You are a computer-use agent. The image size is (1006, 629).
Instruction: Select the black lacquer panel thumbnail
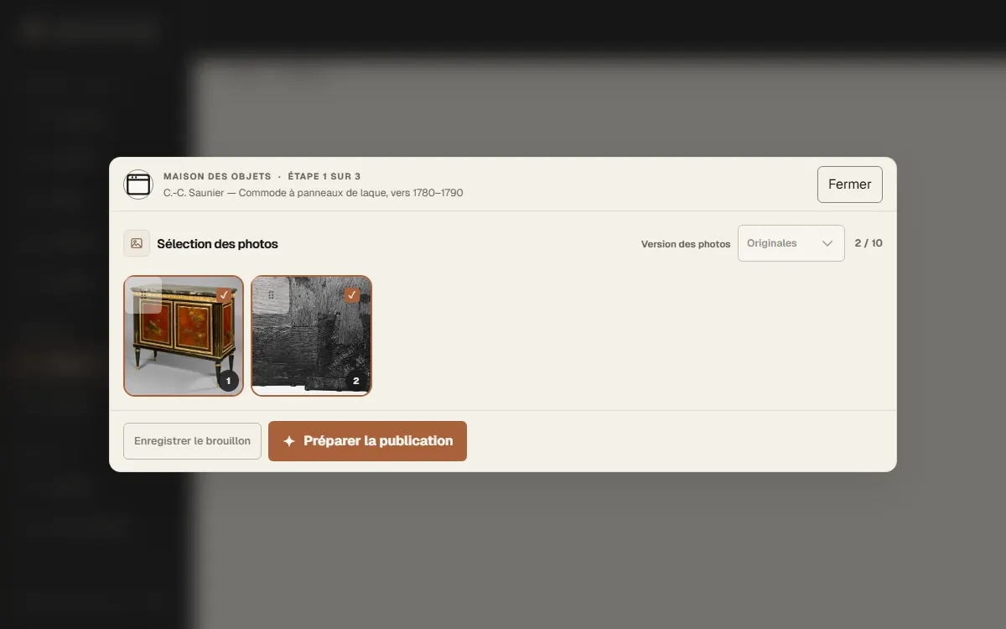(311, 335)
